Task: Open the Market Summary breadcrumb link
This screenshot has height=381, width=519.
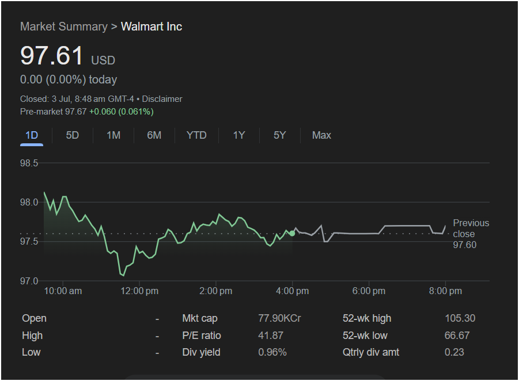Action: (x=64, y=26)
